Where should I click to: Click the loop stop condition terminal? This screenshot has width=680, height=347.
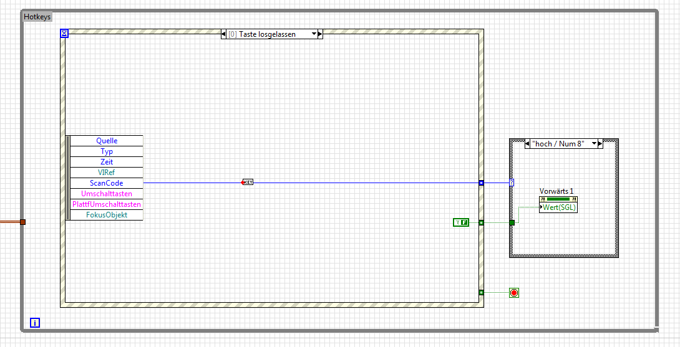514,293
